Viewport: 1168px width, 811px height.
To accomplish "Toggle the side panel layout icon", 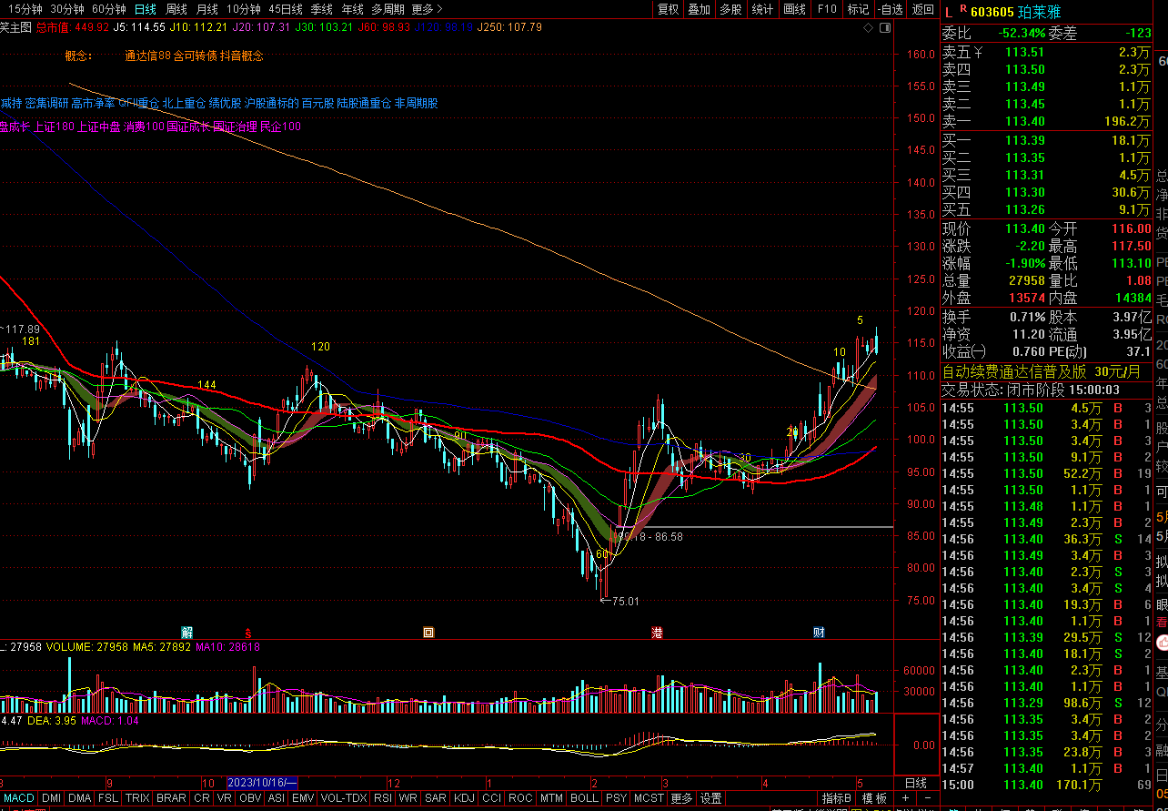I will click(x=885, y=28).
